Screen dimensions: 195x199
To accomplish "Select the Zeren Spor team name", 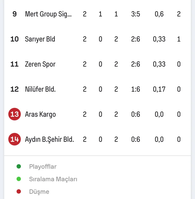I will coord(40,64).
